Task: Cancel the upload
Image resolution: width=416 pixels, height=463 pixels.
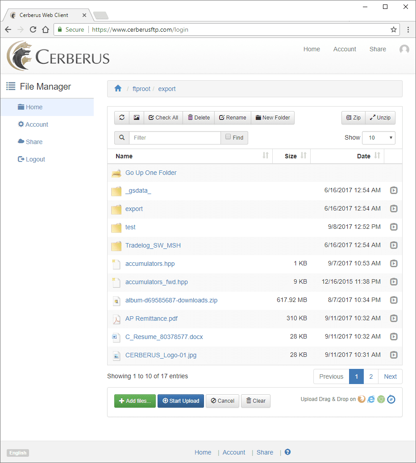Action: coord(222,401)
